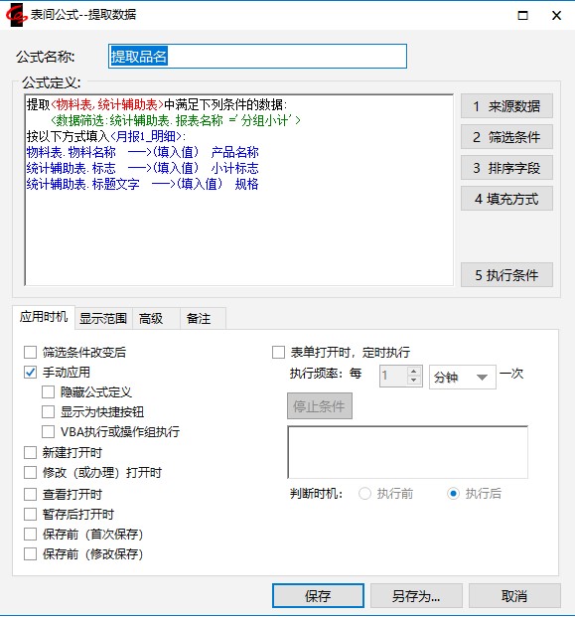The image size is (575, 618).
Task: Decrease the frequency spinner down arrow
Action: 413,381
